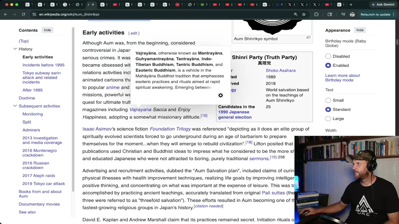
Task: Open the Pali suttas link
Action: tap(273, 193)
